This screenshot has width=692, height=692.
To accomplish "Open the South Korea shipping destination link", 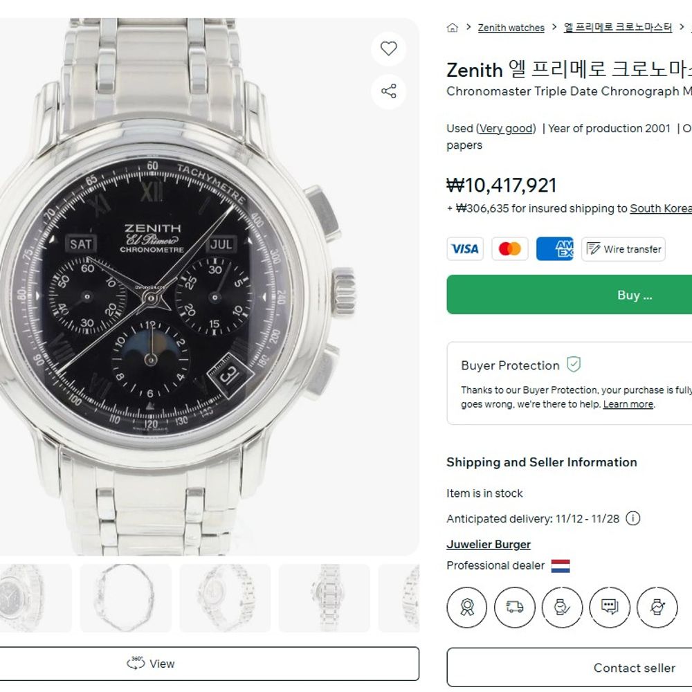I will tap(660, 208).
